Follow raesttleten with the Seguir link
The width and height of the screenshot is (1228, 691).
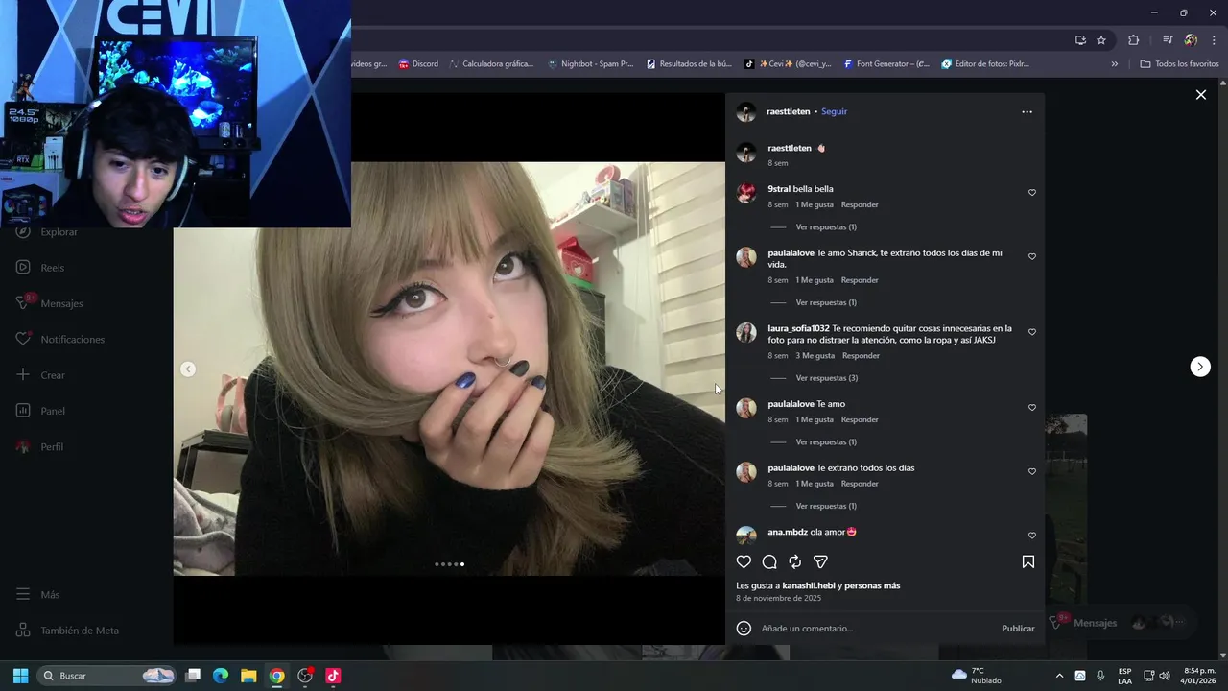click(834, 112)
